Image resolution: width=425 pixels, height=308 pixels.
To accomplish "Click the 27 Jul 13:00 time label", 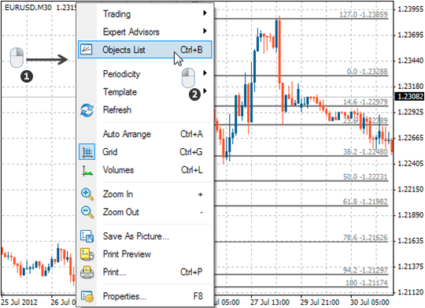I will [270, 302].
